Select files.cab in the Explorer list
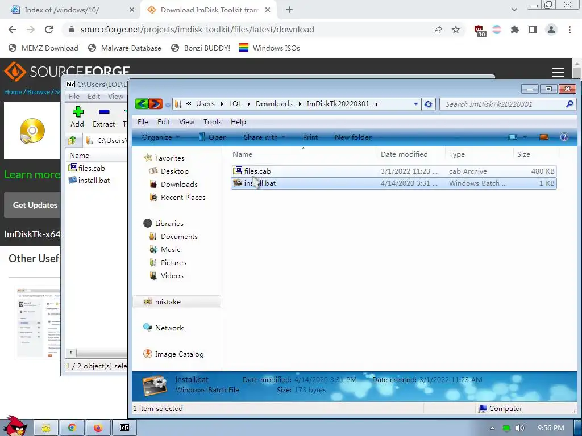The height and width of the screenshot is (436, 582). pos(393,171)
